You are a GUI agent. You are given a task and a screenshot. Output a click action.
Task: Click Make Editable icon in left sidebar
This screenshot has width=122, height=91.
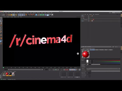click(1, 18)
